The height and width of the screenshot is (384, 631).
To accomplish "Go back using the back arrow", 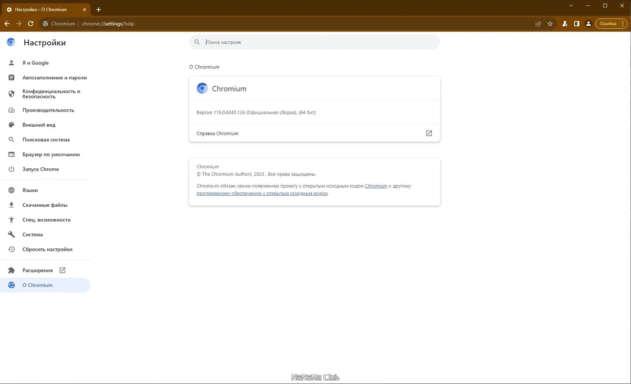I will point(7,24).
